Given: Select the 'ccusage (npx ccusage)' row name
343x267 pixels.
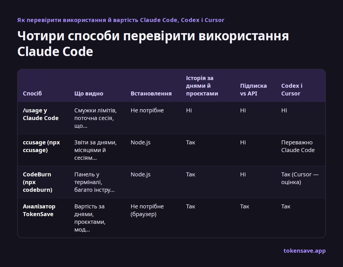Looking at the screenshot, I should click(41, 146).
